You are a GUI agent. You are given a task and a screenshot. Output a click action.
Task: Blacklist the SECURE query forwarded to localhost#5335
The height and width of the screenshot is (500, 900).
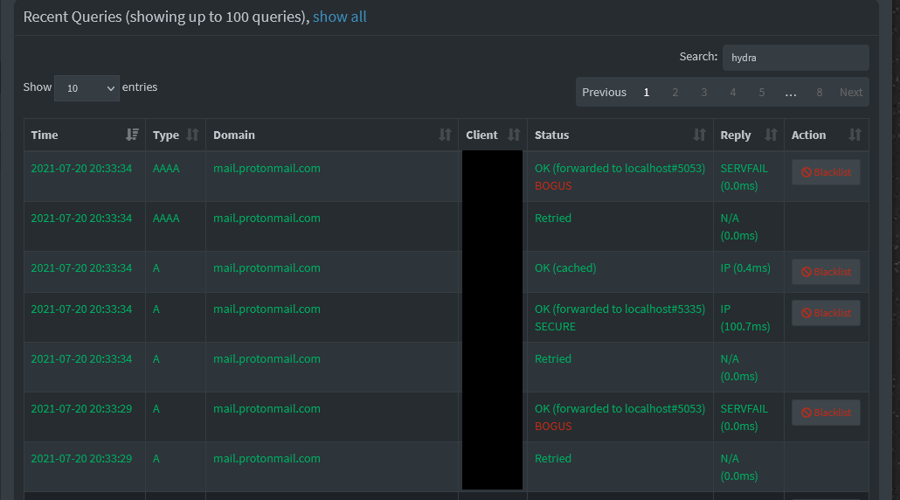pos(826,313)
